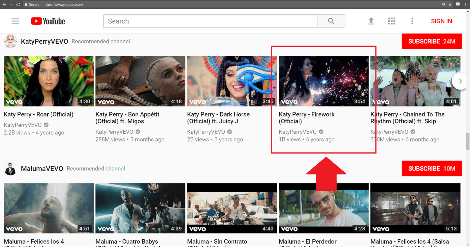This screenshot has width=470, height=247.
Task: Focus the Search input field
Action: click(211, 21)
